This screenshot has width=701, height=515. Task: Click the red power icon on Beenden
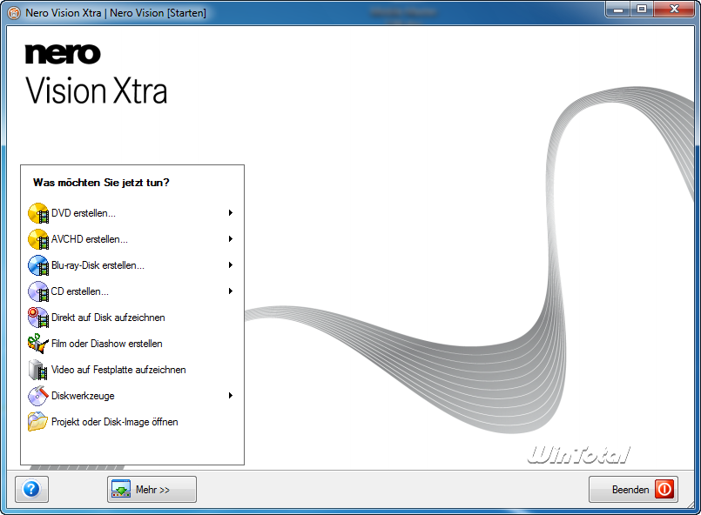tap(664, 489)
